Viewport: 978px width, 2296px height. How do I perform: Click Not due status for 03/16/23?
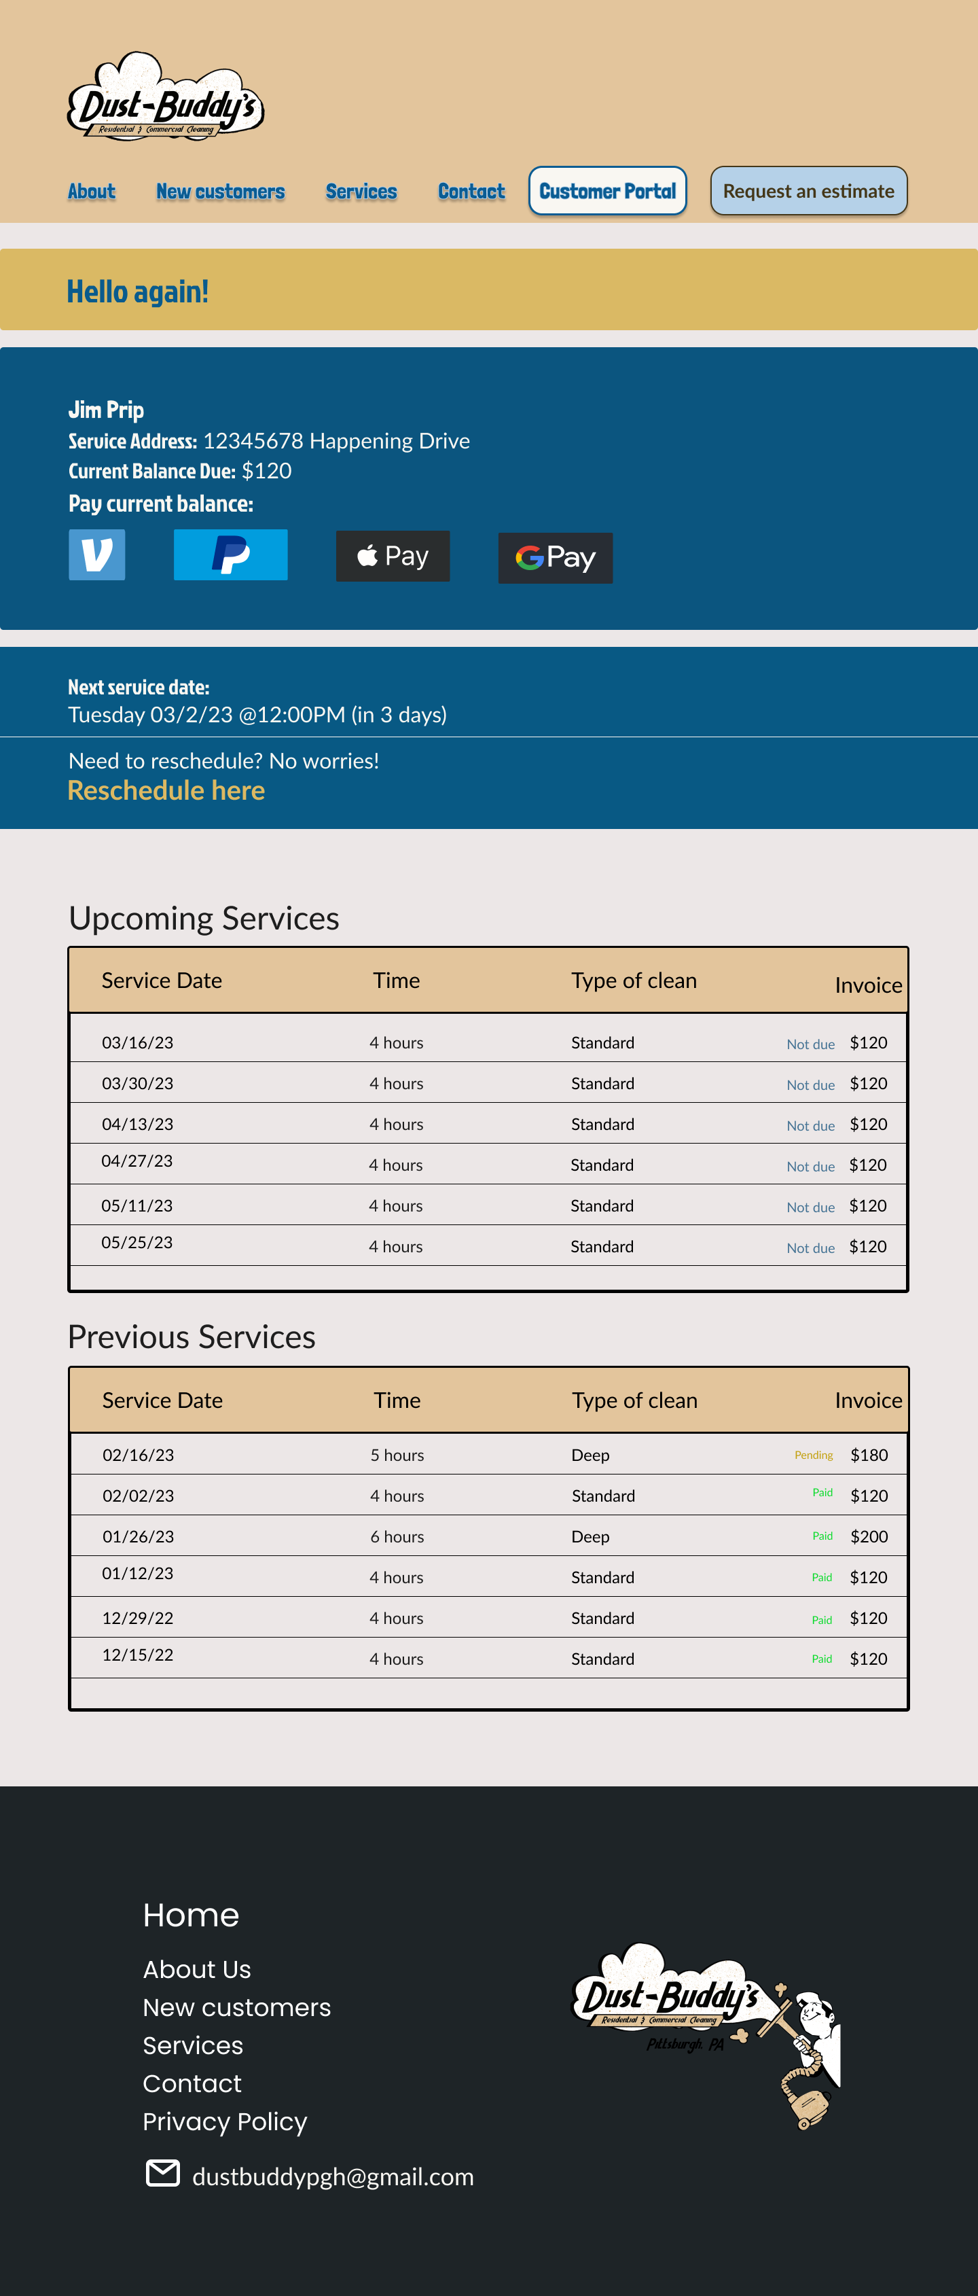[810, 1044]
